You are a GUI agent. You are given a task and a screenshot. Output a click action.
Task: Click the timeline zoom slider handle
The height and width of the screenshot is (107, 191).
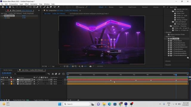[x=70, y=100]
